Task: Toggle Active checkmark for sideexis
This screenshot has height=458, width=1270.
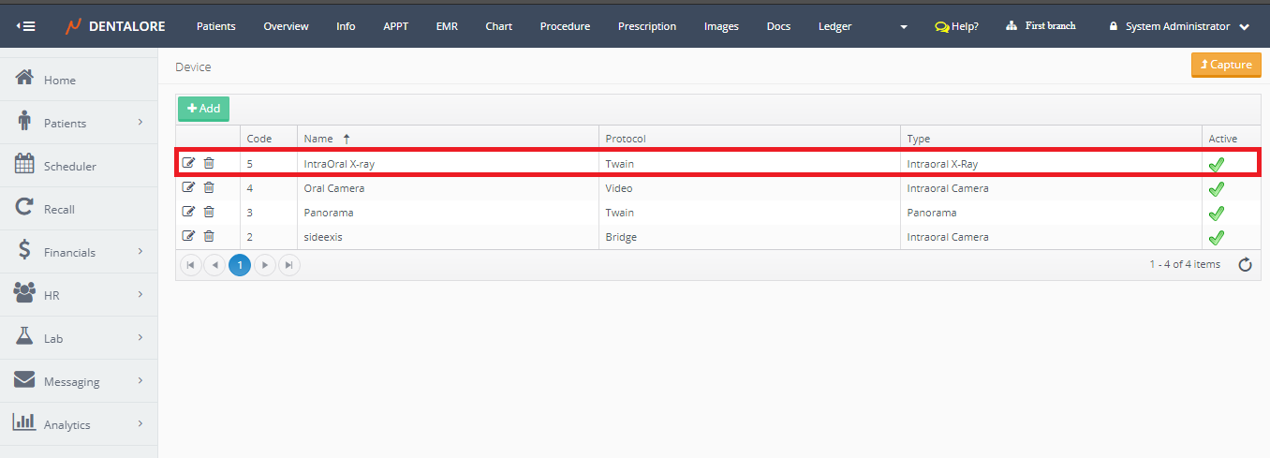Action: click(1216, 238)
